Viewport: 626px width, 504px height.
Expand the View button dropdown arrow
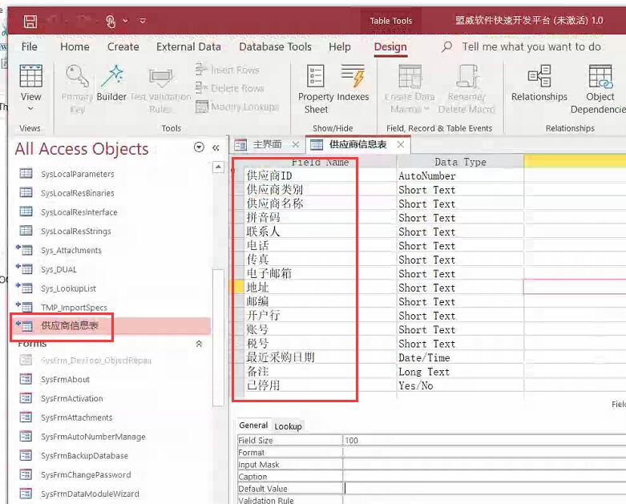coord(30,110)
